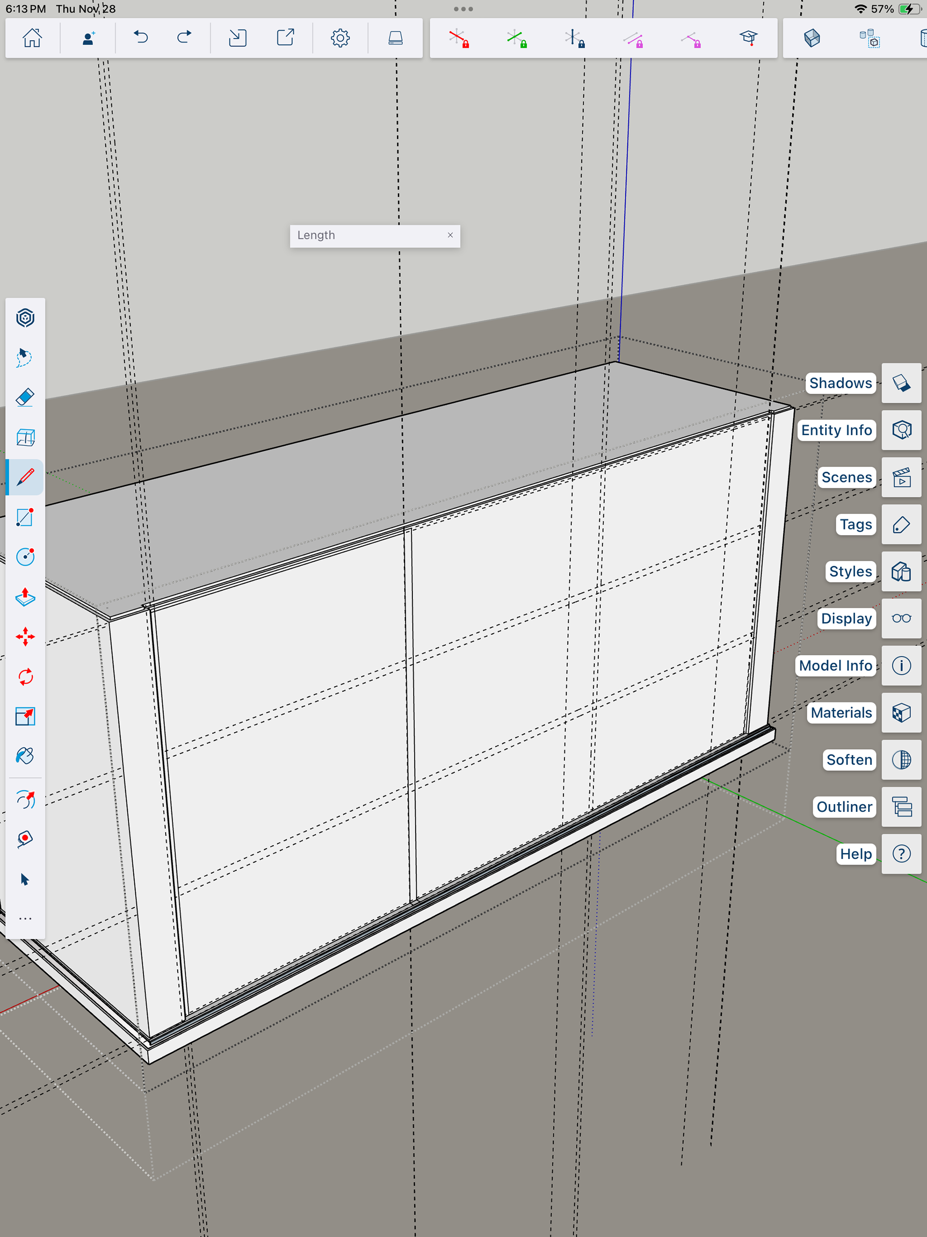Choose the Paint Bucket tool

pos(25,756)
